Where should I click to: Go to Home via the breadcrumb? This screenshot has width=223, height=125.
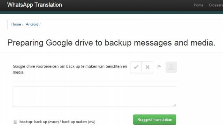pos(16,24)
